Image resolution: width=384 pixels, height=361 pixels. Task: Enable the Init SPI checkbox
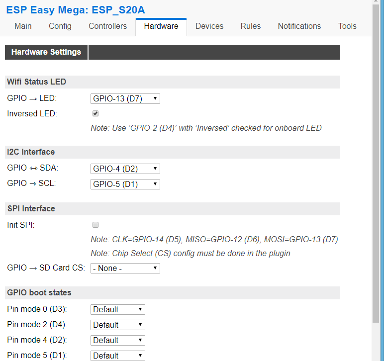coord(96,225)
